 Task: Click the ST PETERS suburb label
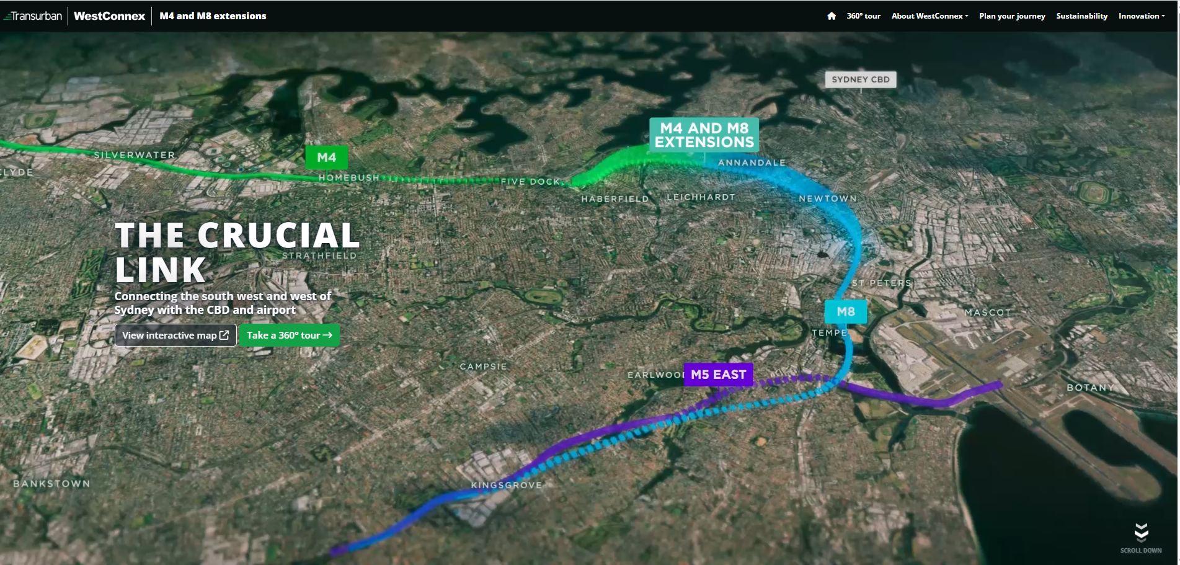tap(882, 283)
